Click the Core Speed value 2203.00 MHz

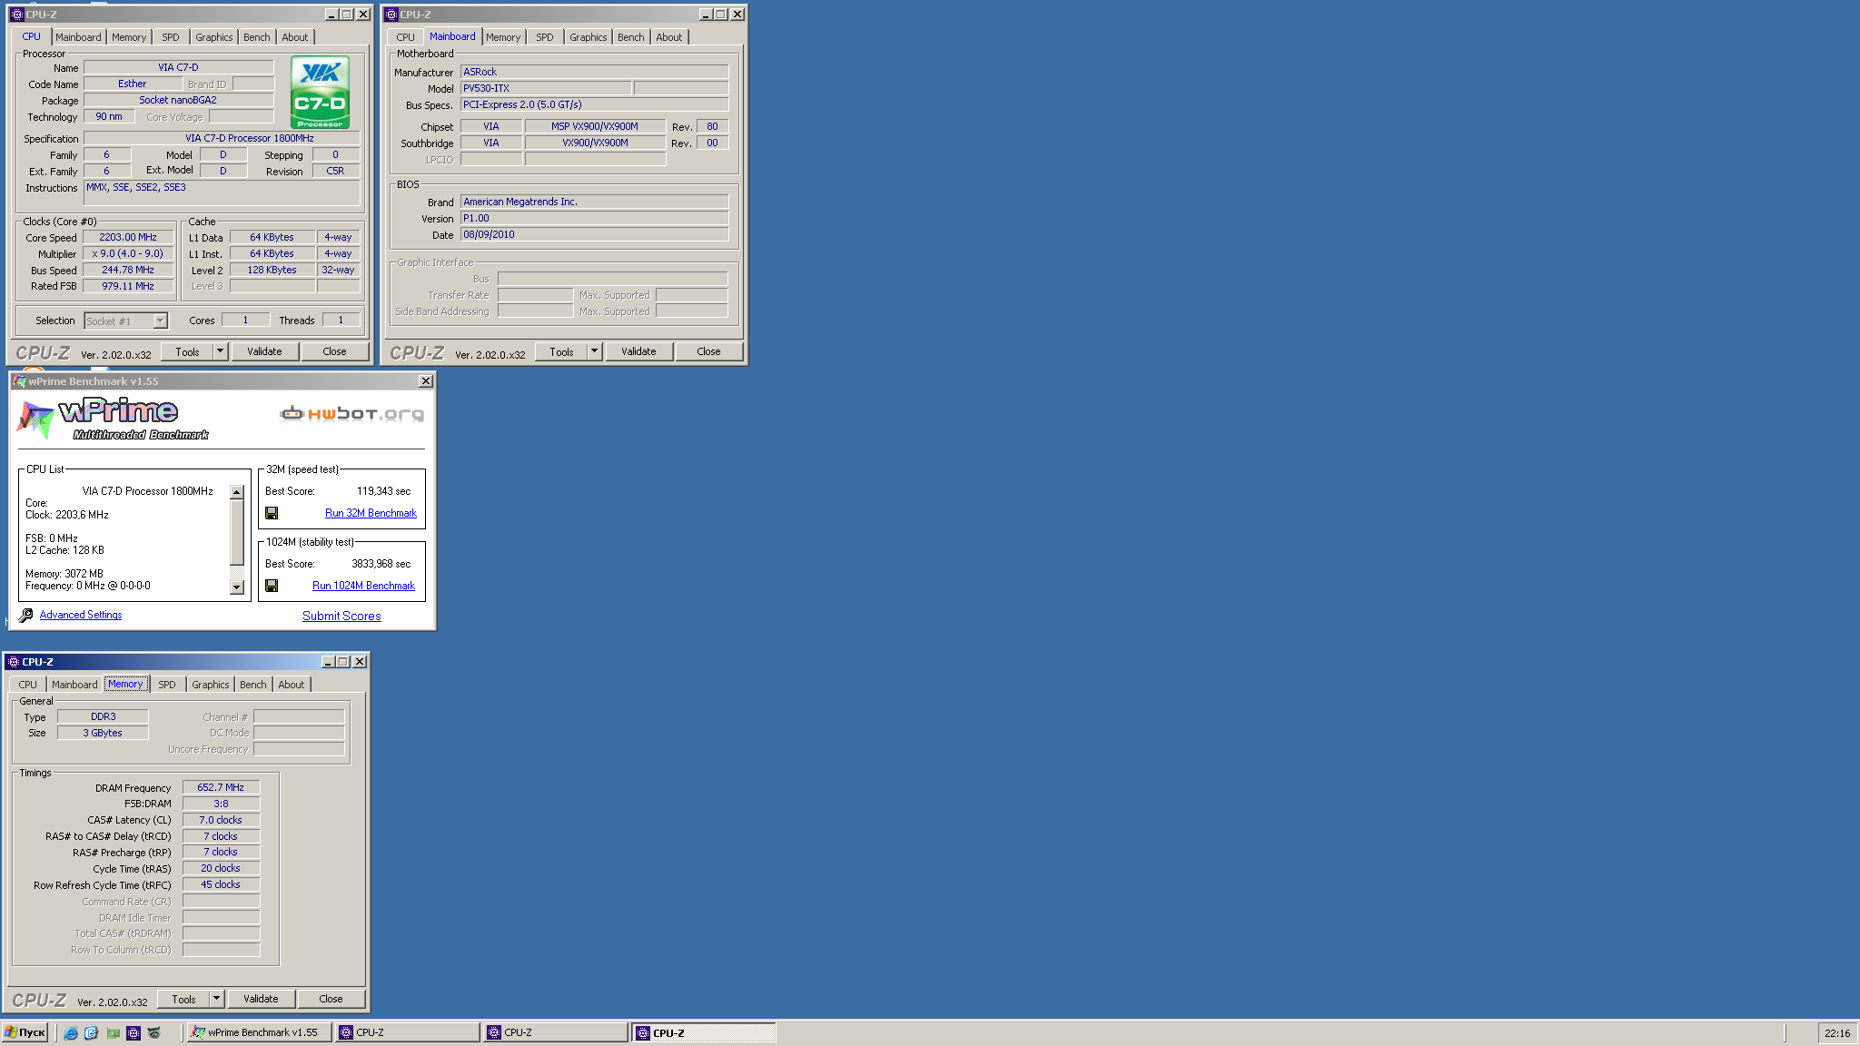click(128, 237)
